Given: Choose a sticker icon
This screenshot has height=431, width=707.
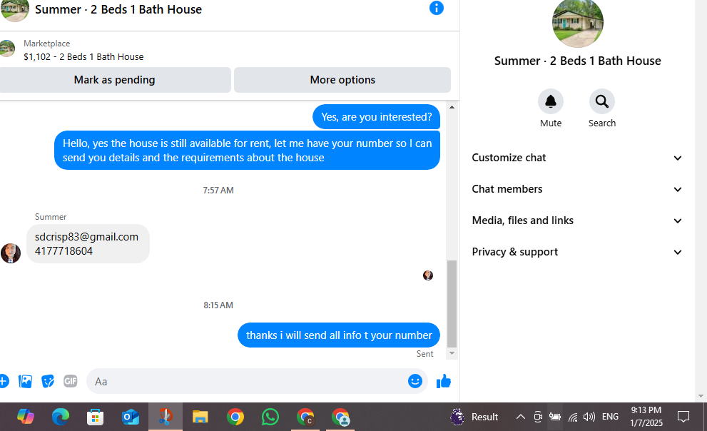Looking at the screenshot, I should (48, 382).
